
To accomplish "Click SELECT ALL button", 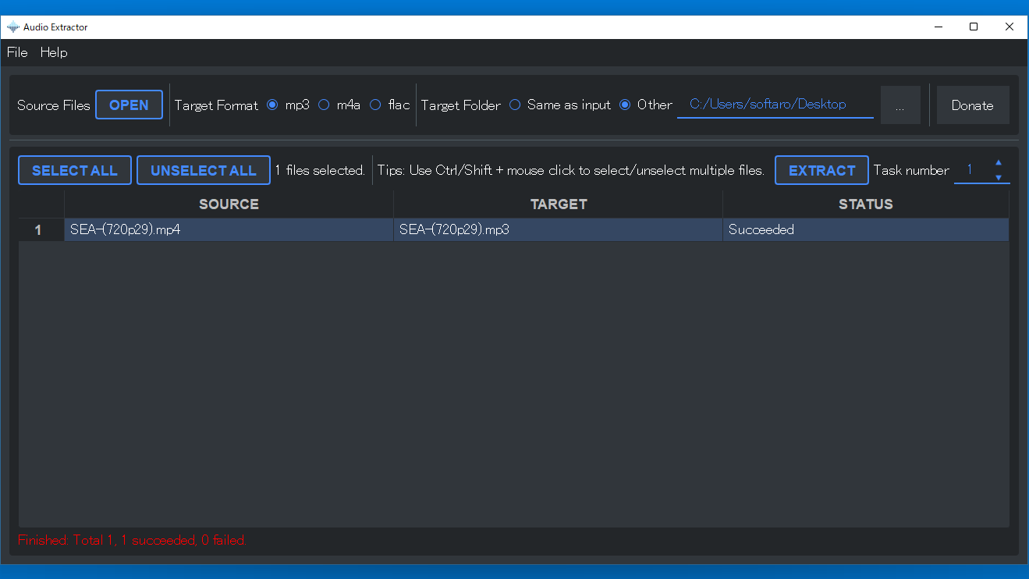I will click(x=75, y=170).
